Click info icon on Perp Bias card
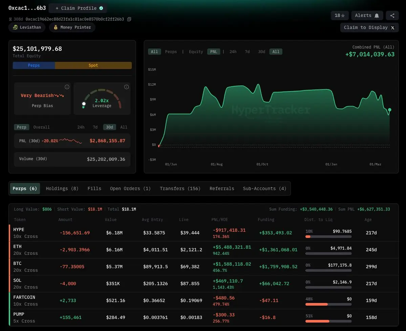Viewport: 406px width, 331px height. tap(67, 87)
